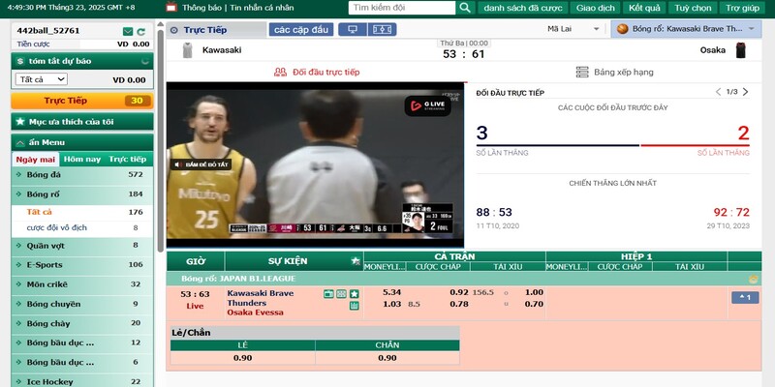Open the Mã Lai odds type dropdown
The image size is (775, 387).
pyautogui.click(x=573, y=29)
